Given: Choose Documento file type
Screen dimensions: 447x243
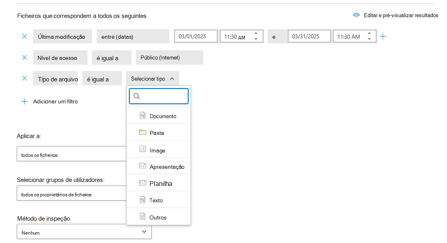Looking at the screenshot, I should pos(163,116).
